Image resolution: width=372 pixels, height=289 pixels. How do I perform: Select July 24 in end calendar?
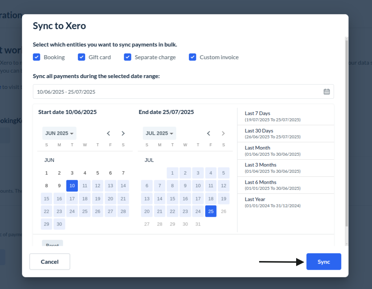(x=198, y=211)
